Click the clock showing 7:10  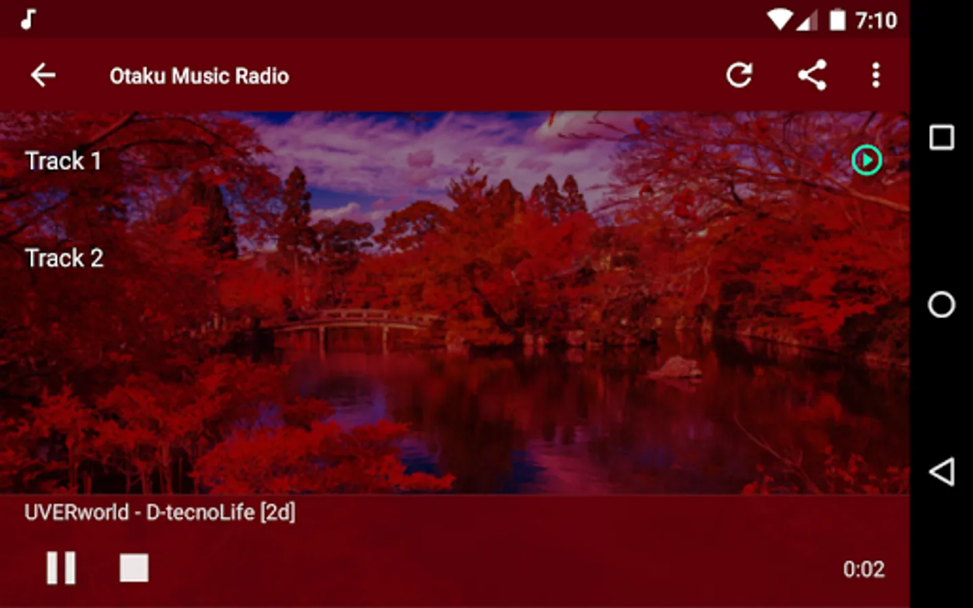(876, 20)
